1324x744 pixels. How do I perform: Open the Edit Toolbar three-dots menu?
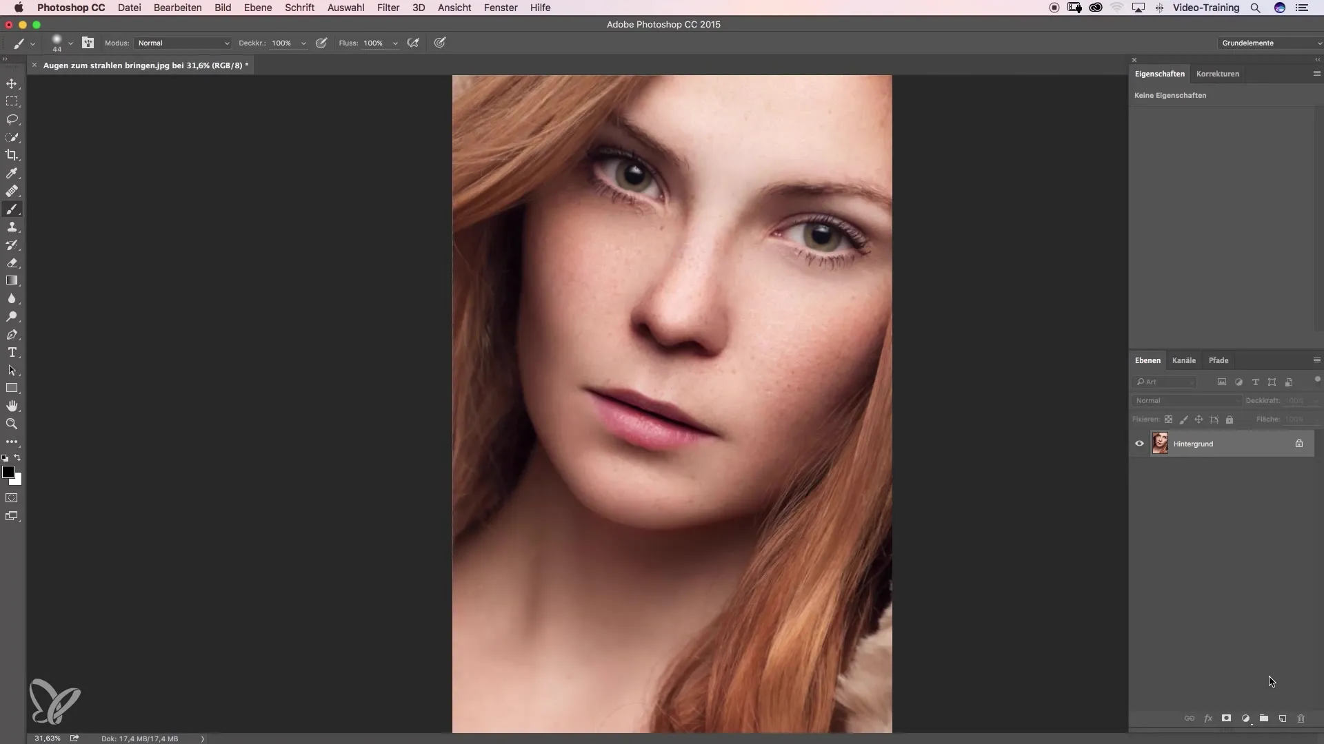tap(12, 442)
